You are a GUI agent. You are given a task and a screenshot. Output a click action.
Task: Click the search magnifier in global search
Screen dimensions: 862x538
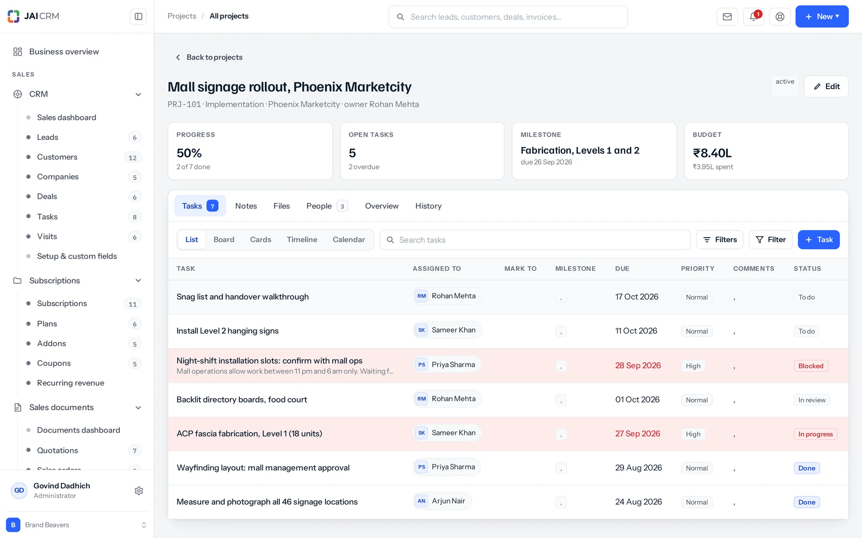click(400, 17)
